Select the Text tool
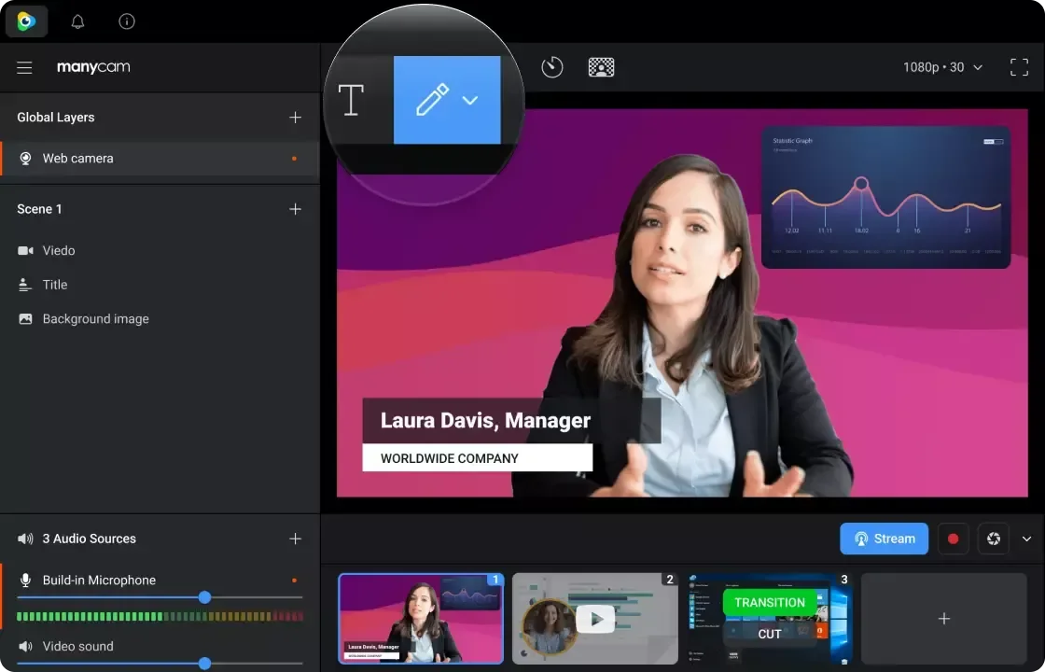Screen dimensions: 1045x672 point(351,101)
